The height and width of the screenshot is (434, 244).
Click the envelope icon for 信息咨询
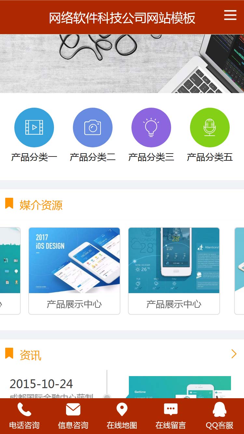73,410
